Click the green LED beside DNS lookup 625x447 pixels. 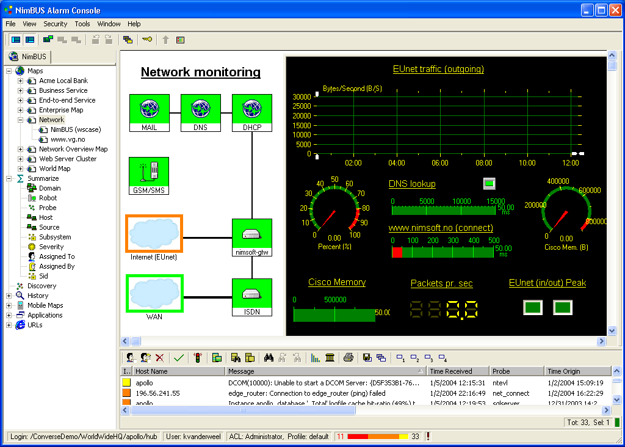pos(489,183)
